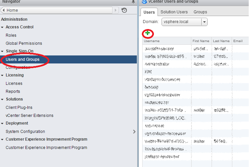The width and height of the screenshot is (249, 167).
Task: Click the green Add User plus icon
Action: coord(148,33)
